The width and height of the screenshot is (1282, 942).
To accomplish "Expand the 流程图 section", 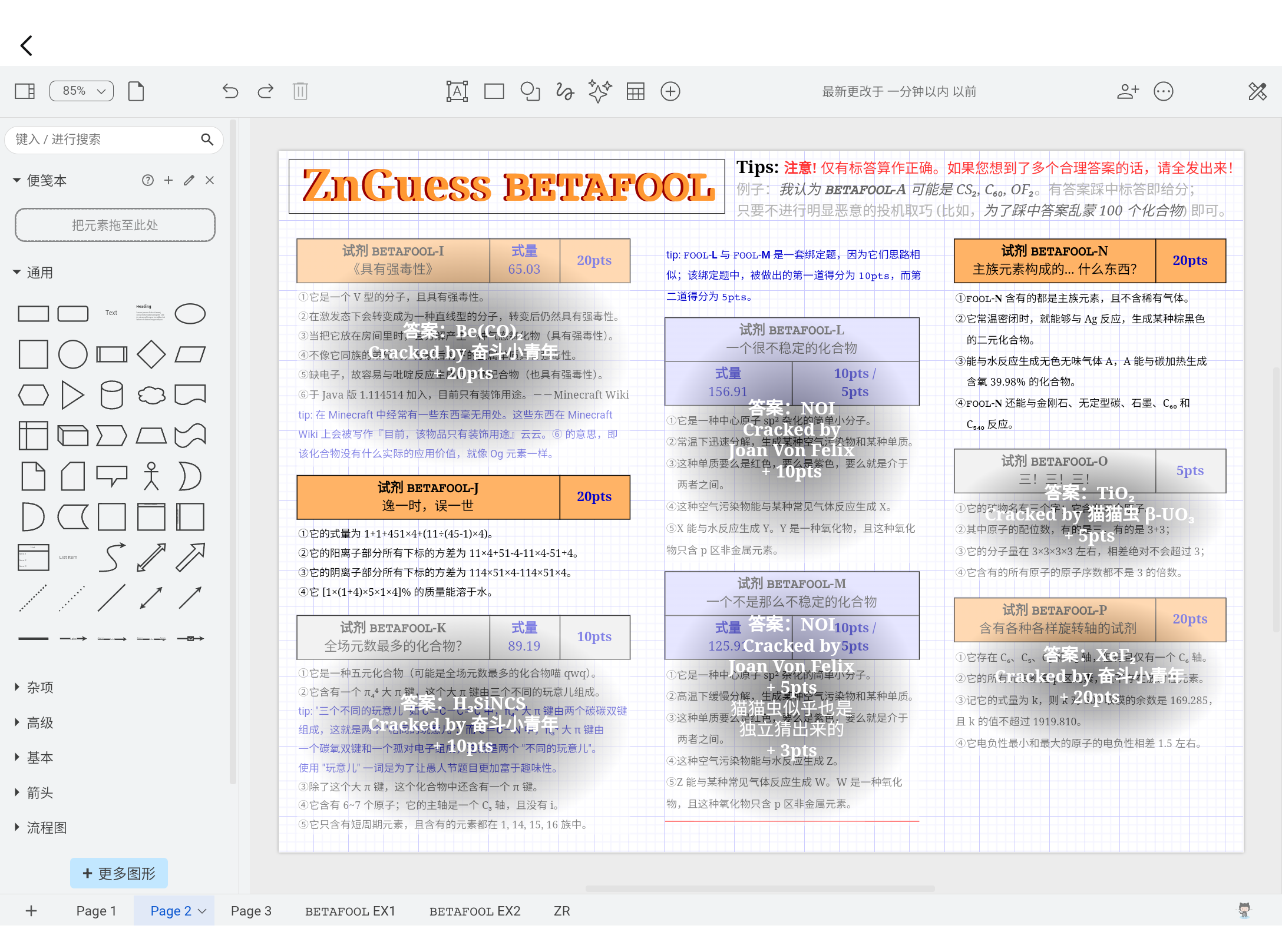I will tap(41, 828).
